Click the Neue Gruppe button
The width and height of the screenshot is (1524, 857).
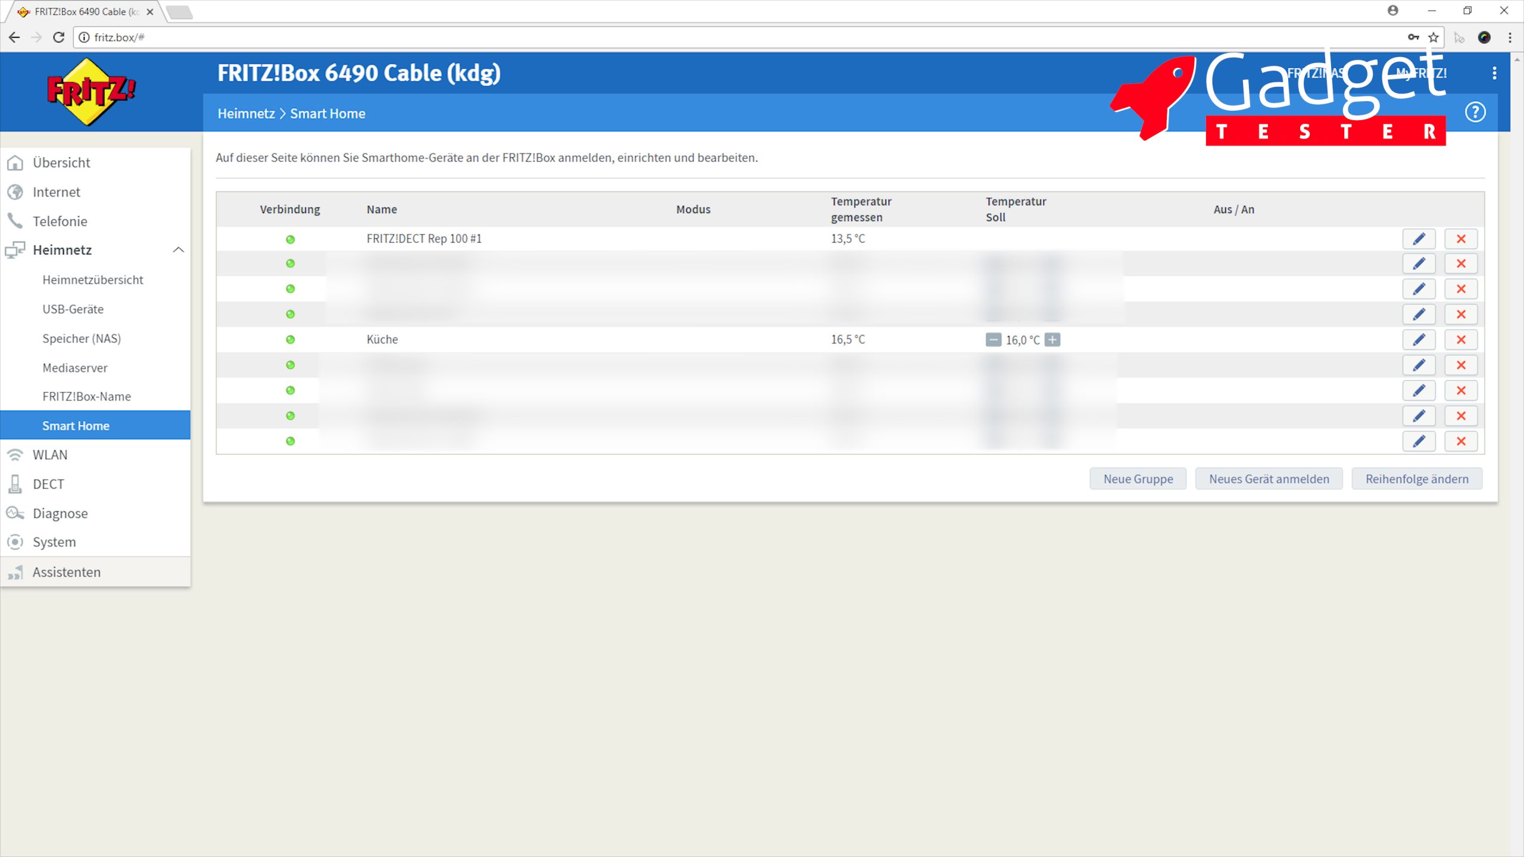[x=1138, y=478]
